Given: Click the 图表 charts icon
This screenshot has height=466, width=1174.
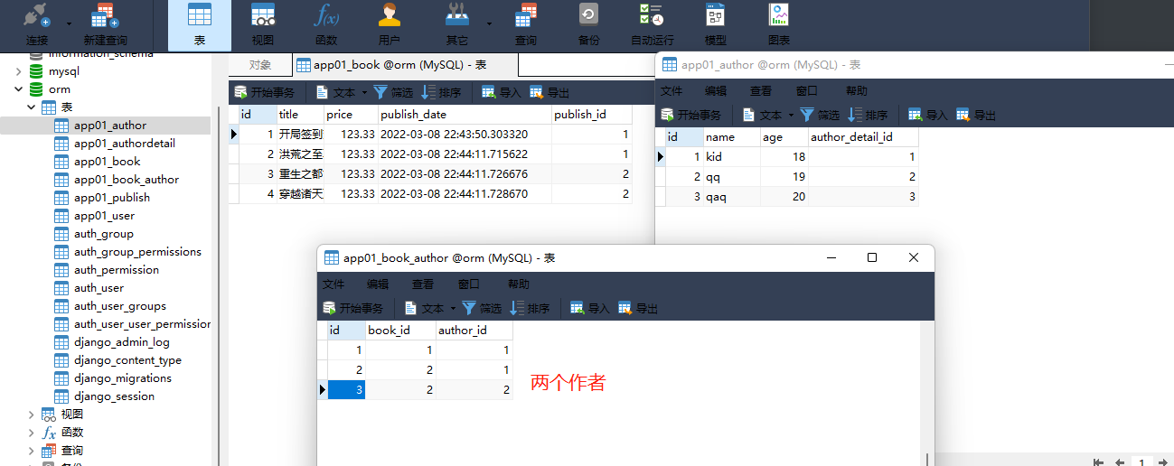Looking at the screenshot, I should (x=778, y=25).
